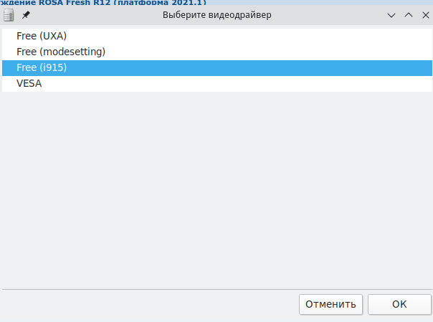Screen dimensions: 433x322
Task: Confirm selection with the OK button
Action: [399, 304]
